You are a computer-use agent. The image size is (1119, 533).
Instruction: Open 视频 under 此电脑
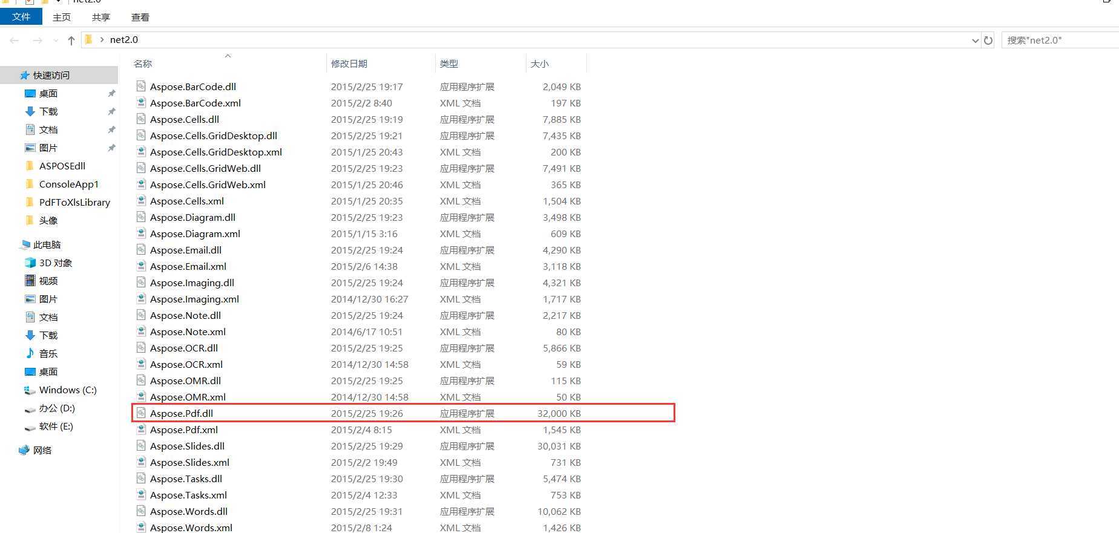click(x=48, y=281)
